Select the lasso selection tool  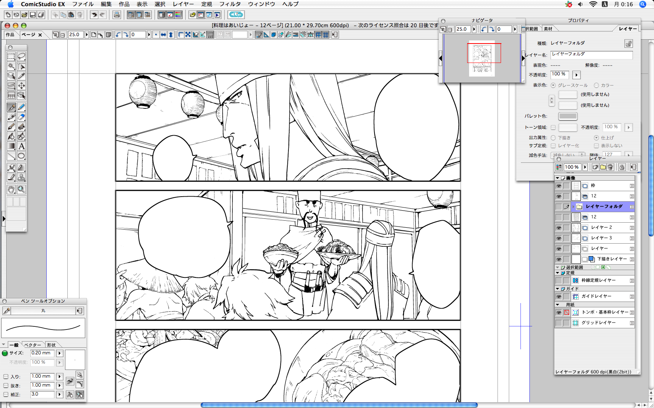tap(21, 56)
